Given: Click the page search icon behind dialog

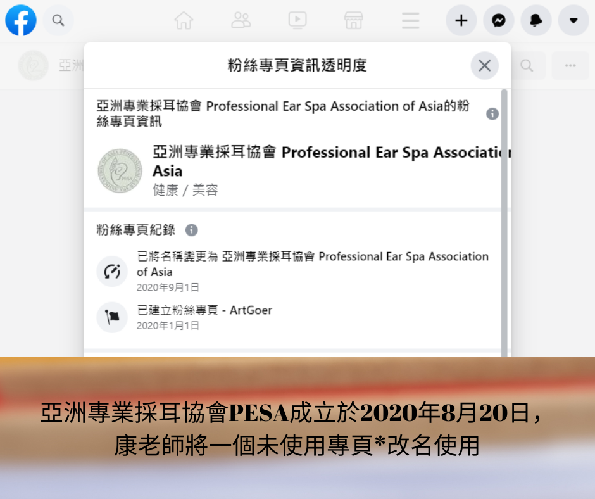Looking at the screenshot, I should point(527,65).
